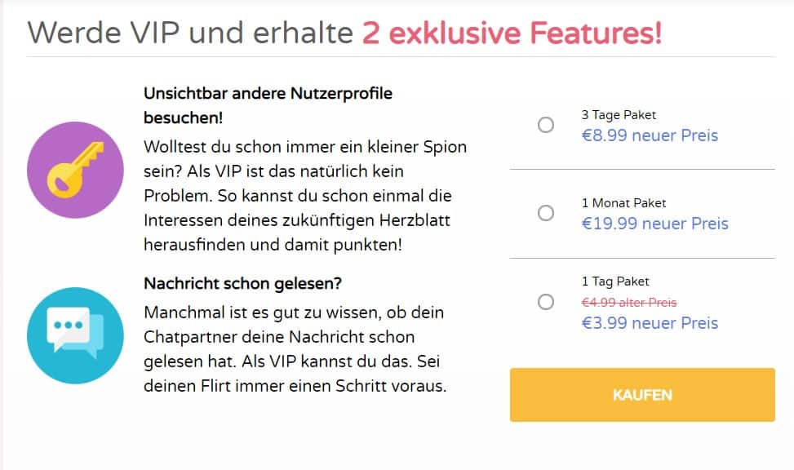The width and height of the screenshot is (794, 470).
Task: Click the 'Nachricht schon gelesen?' heading
Action: click(242, 283)
